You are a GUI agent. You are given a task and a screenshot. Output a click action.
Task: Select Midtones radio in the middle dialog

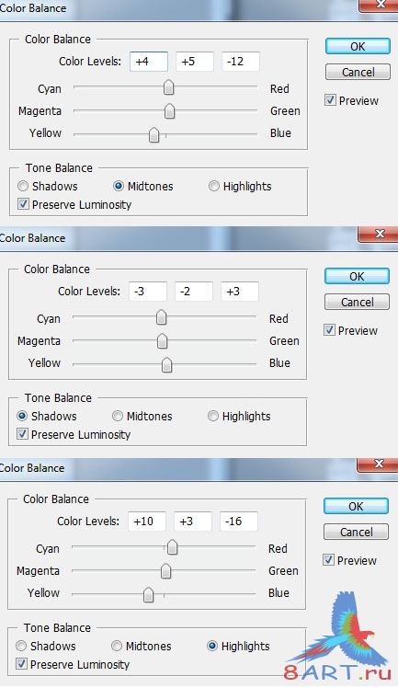[118, 416]
